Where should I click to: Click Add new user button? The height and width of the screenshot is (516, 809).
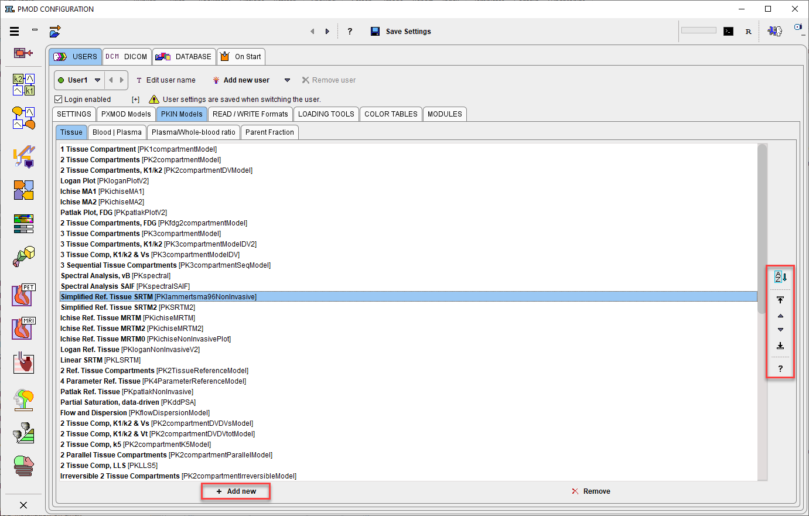(x=241, y=80)
